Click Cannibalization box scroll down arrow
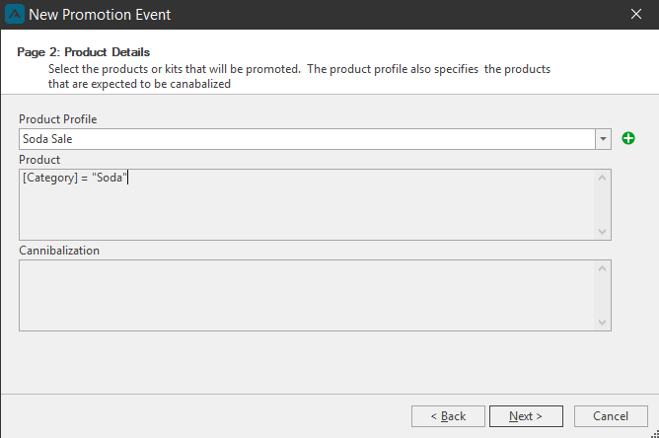The image size is (659, 438). click(602, 323)
